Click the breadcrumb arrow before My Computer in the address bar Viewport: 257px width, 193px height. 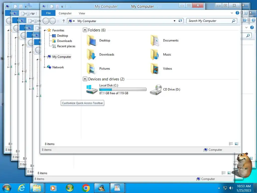tap(74, 21)
